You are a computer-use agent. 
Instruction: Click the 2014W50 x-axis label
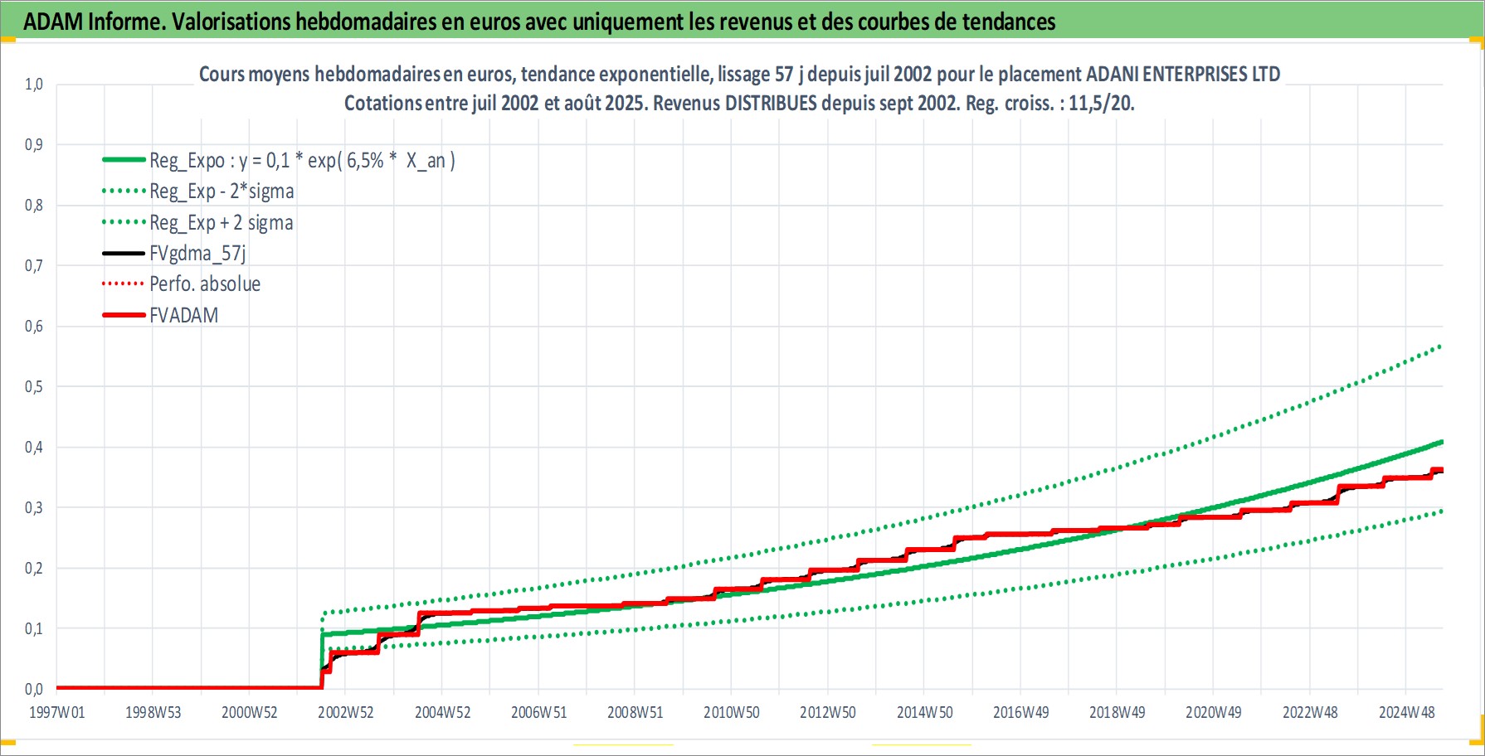[x=925, y=712]
